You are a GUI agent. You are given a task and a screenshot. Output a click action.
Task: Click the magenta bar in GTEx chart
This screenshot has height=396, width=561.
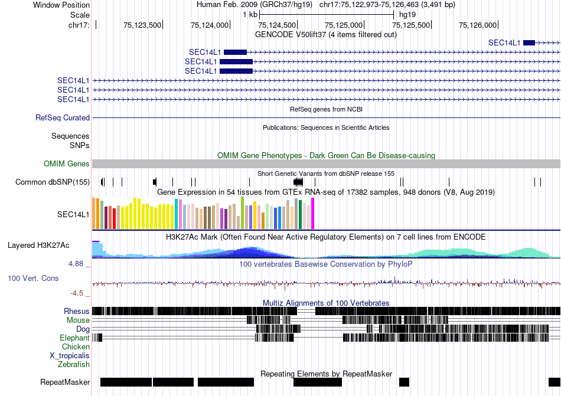(313, 214)
